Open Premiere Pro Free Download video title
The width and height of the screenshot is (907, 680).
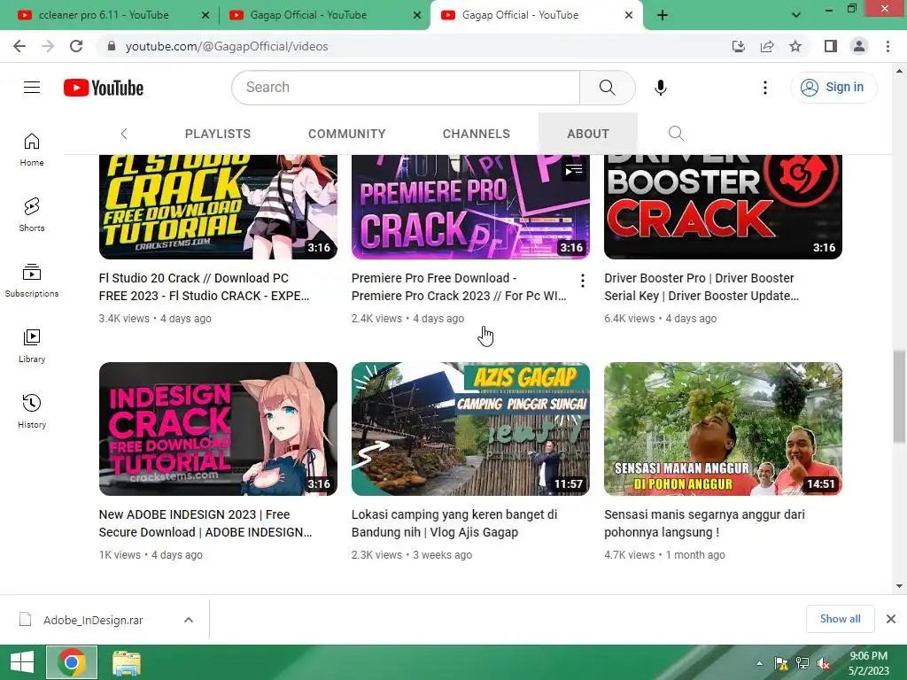(459, 287)
